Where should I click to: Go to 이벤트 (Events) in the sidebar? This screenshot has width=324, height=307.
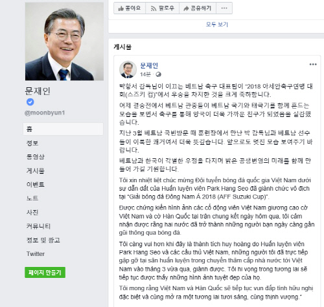tap(36, 184)
